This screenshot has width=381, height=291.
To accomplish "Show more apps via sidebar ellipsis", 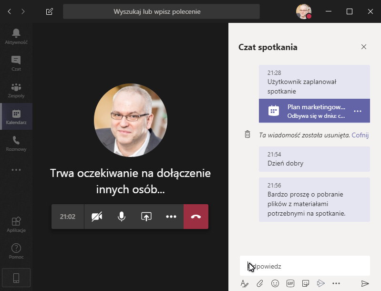I will coord(16,170).
